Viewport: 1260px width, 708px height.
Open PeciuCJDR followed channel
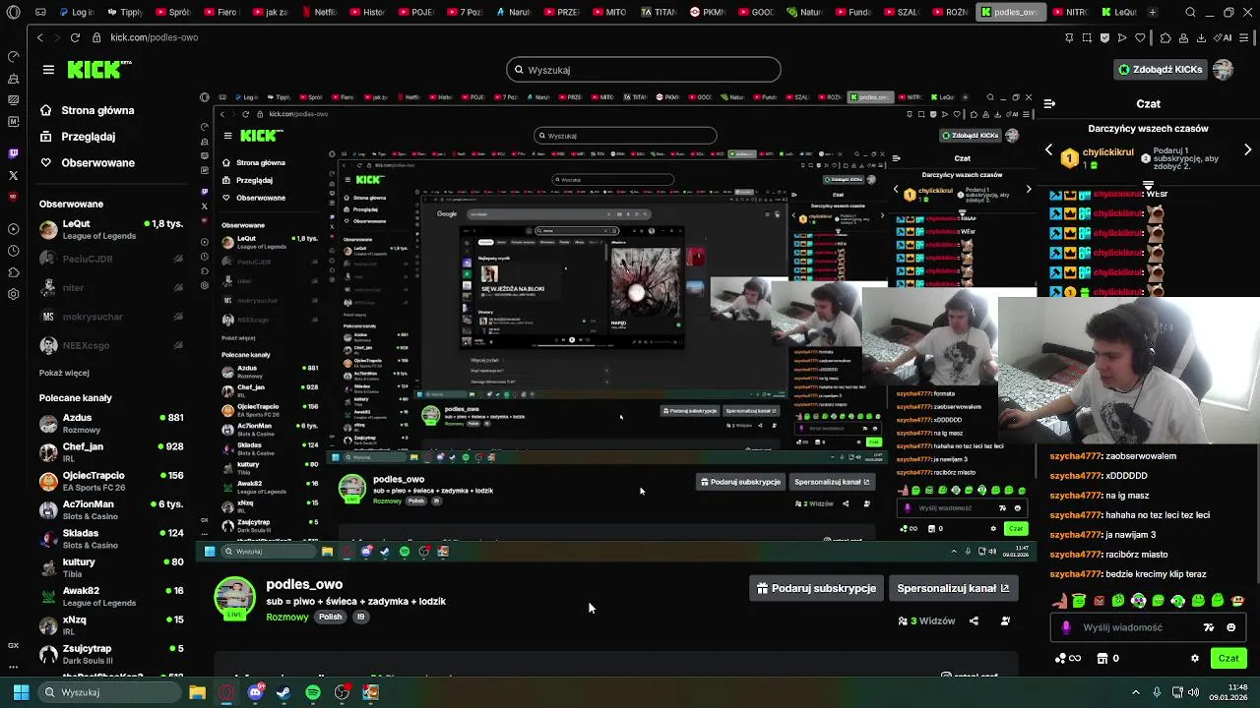[111, 259]
